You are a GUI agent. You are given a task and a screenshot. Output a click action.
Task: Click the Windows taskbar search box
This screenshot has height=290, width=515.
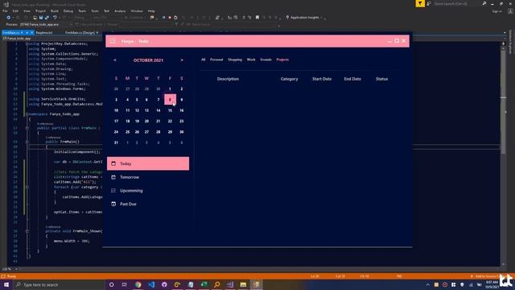(x=59, y=284)
